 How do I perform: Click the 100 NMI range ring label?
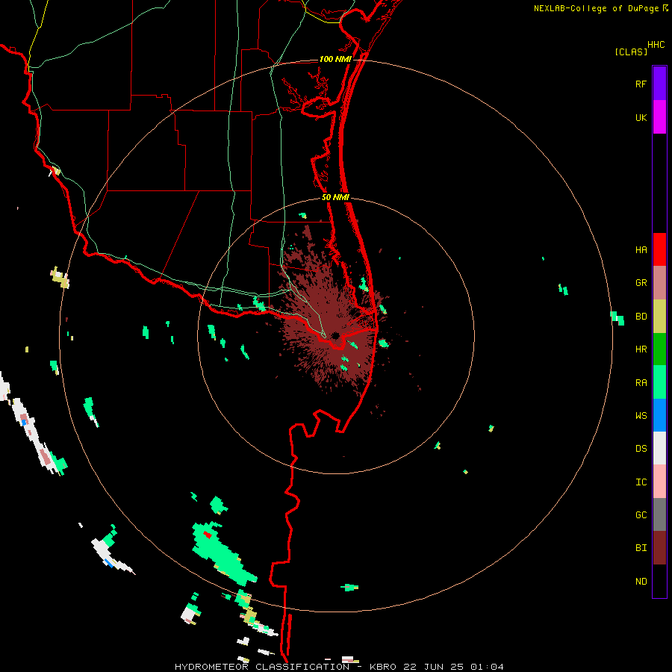[x=335, y=59]
